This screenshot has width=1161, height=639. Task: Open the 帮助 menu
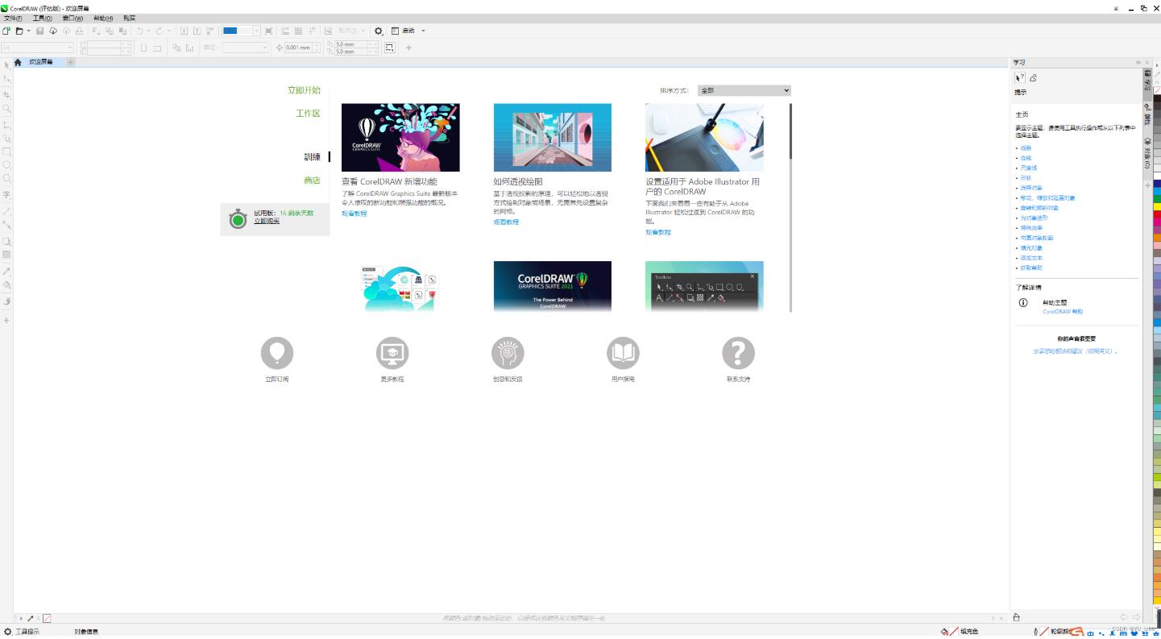click(x=103, y=18)
